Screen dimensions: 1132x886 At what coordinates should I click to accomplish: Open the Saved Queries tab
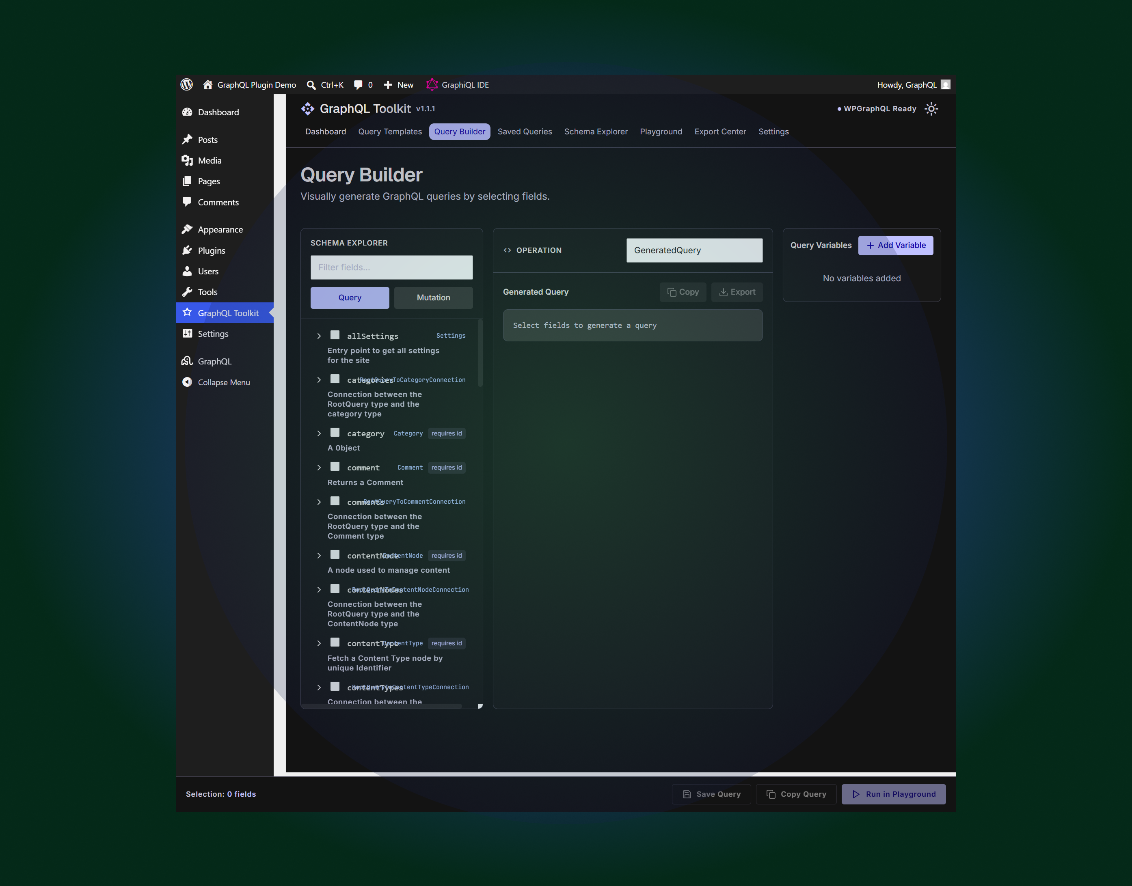coord(525,132)
